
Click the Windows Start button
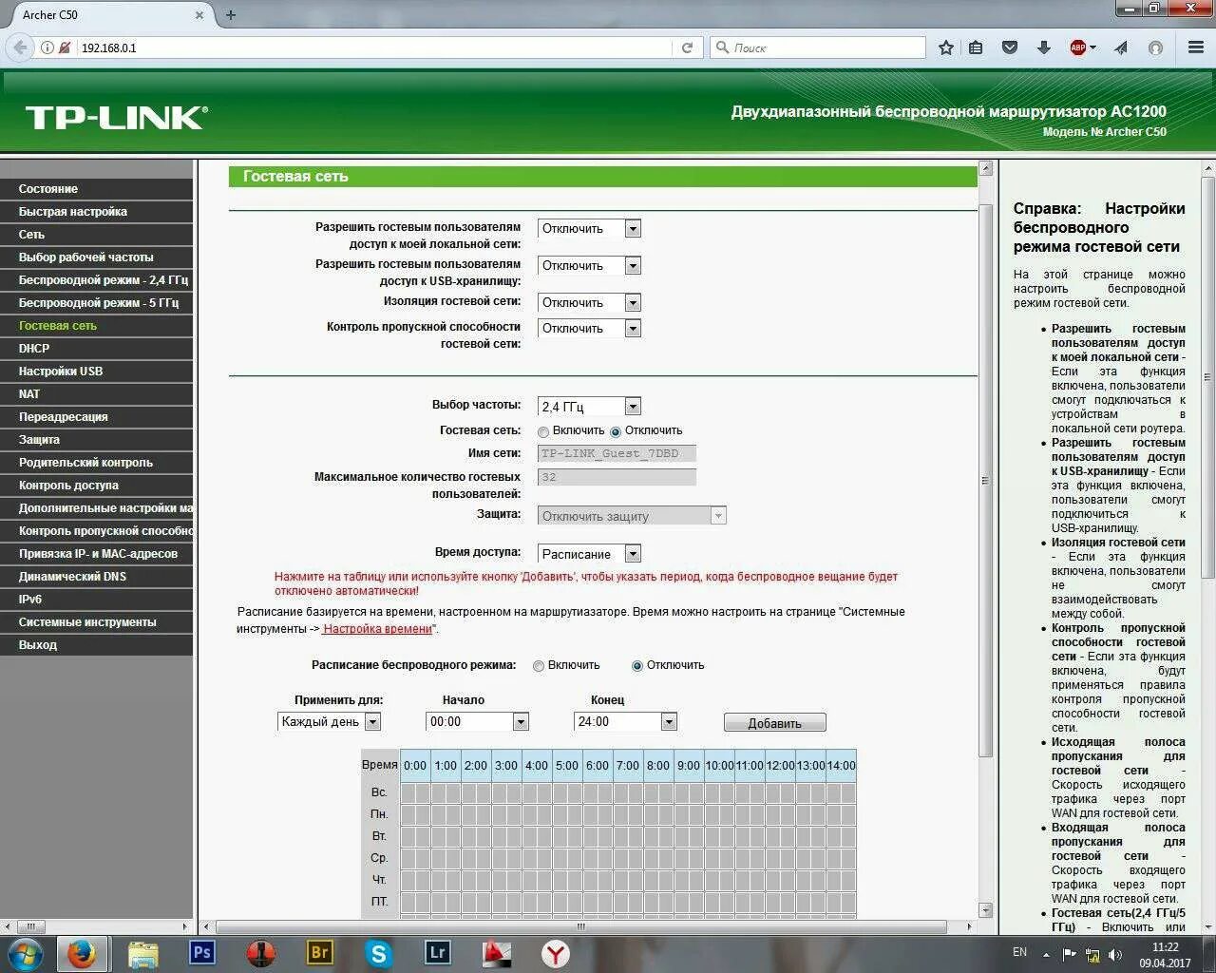(25, 953)
